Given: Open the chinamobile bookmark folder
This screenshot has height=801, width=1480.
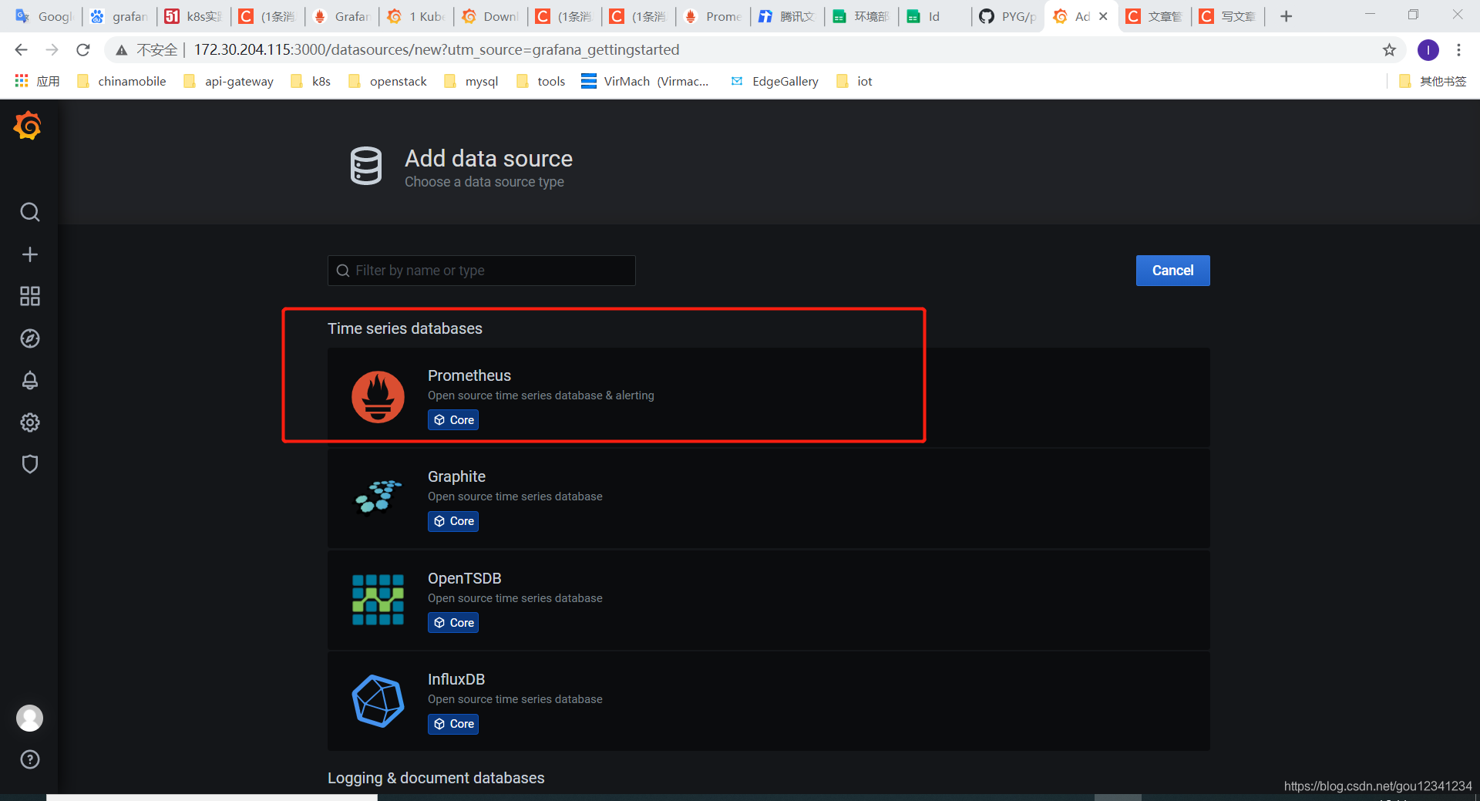Looking at the screenshot, I should click(x=121, y=81).
